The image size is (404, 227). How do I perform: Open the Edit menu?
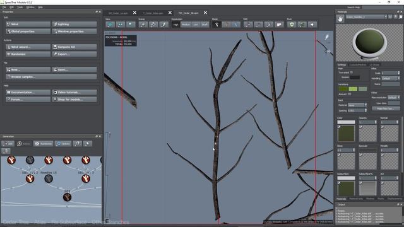pyautogui.click(x=11, y=7)
